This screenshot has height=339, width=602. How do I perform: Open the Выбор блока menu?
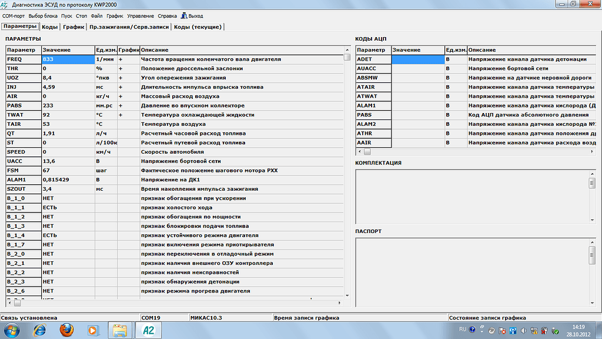pyautogui.click(x=43, y=16)
